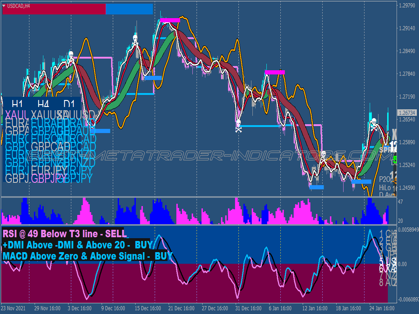Click the MACD Above Zero BUY signal text
Image resolution: width=419 pixels, height=314 pixels.
point(88,256)
